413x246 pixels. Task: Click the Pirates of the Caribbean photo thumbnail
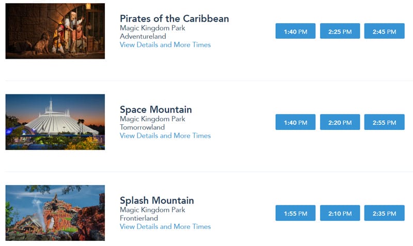click(55, 31)
